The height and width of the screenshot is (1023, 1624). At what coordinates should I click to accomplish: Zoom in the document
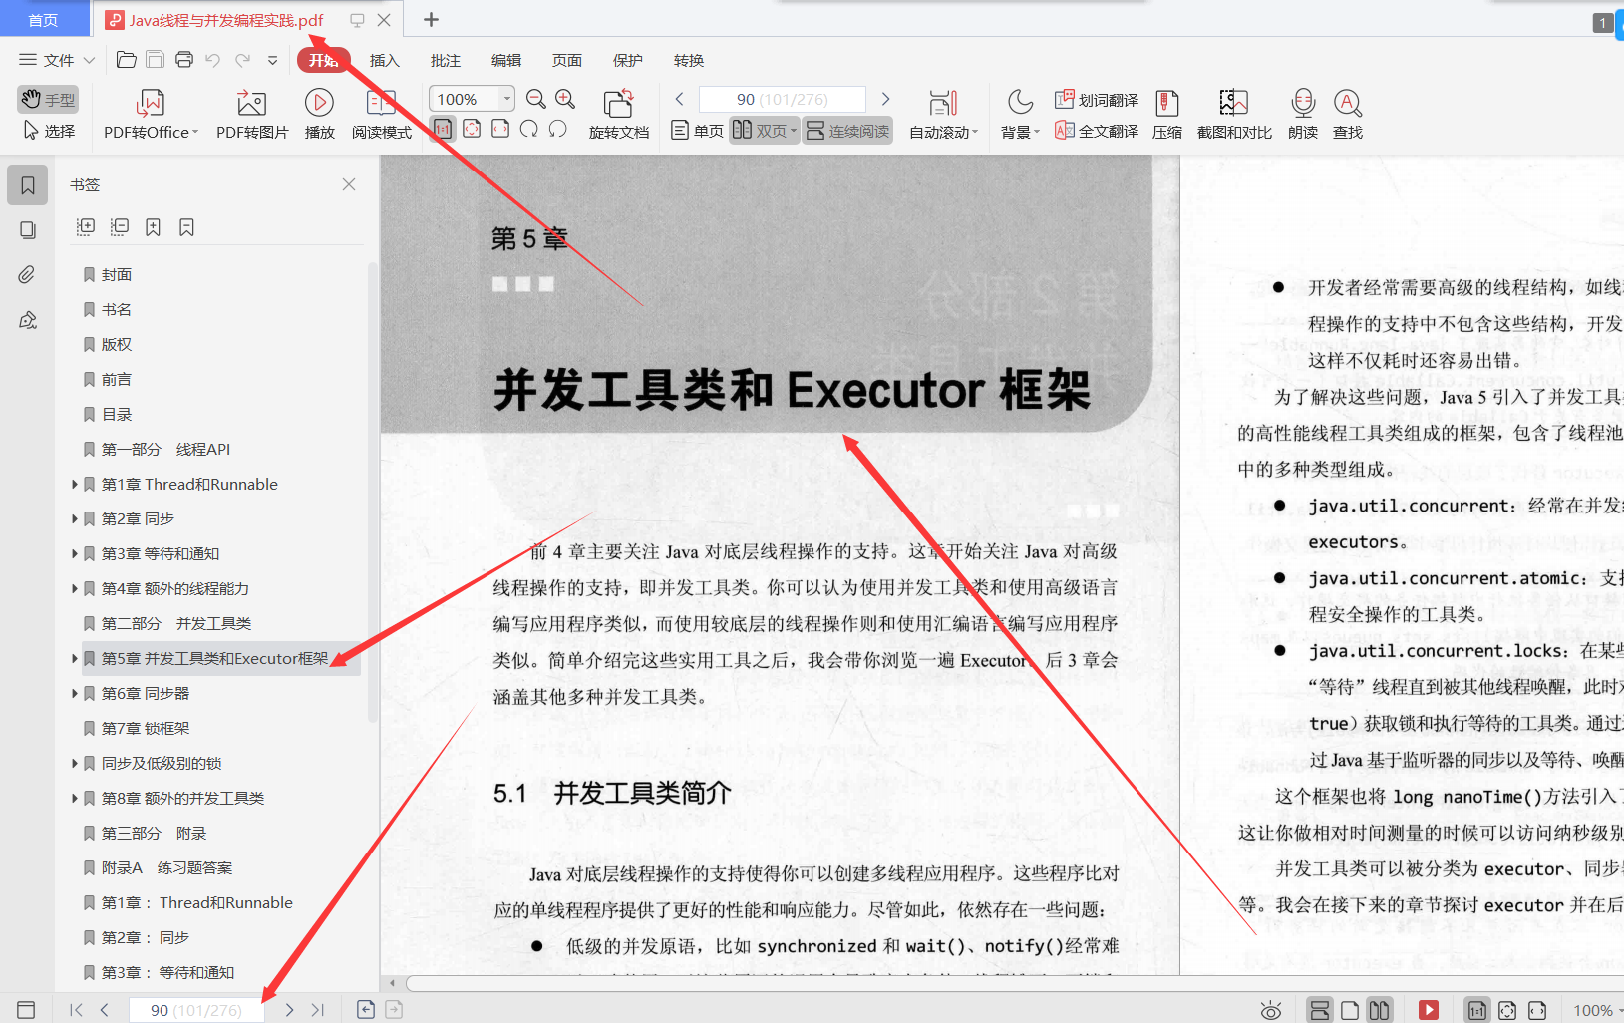coord(565,99)
